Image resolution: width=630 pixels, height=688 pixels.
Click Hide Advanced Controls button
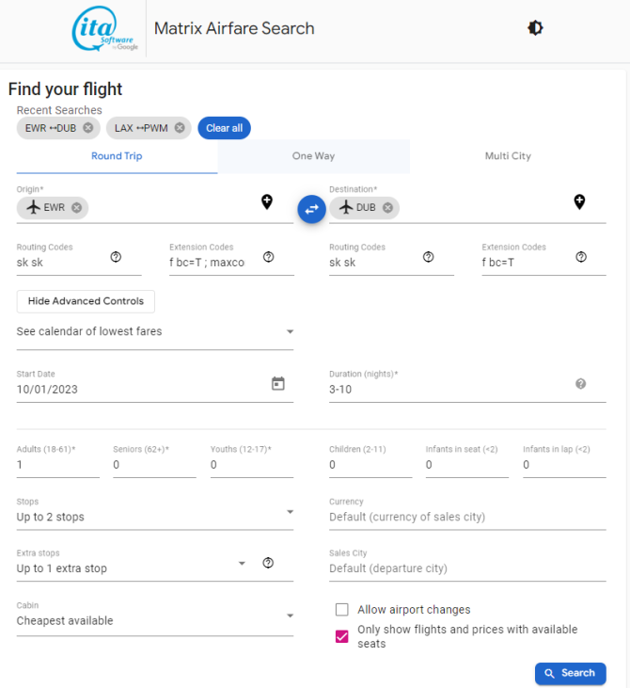tap(86, 301)
